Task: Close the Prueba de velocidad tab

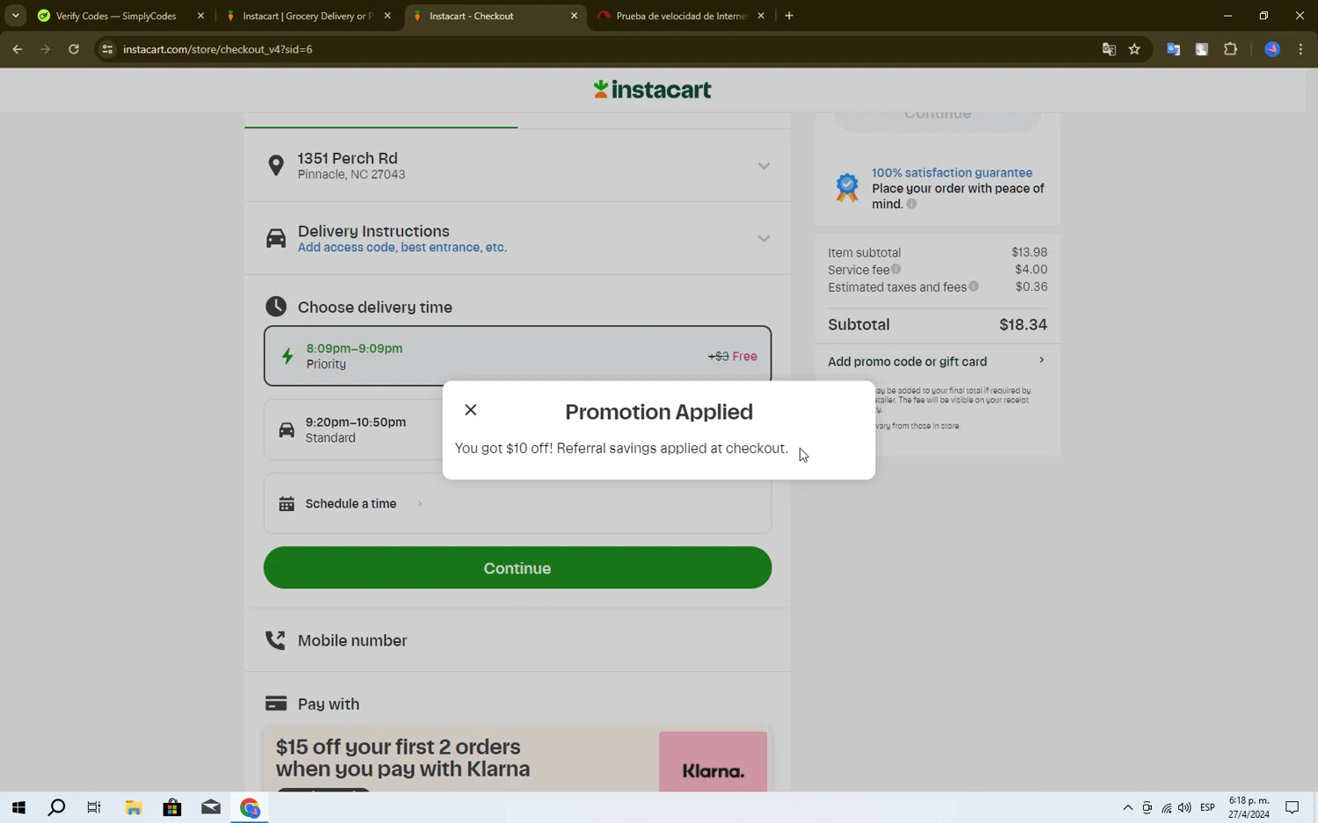Action: pos(761,16)
